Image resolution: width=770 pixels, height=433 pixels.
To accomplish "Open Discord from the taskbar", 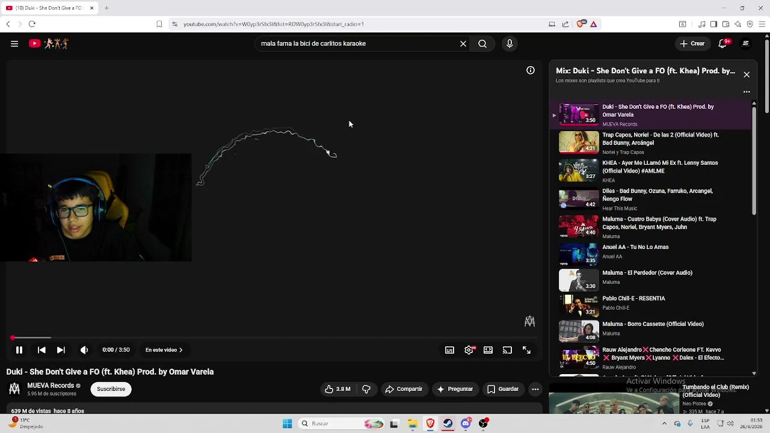I will (466, 423).
